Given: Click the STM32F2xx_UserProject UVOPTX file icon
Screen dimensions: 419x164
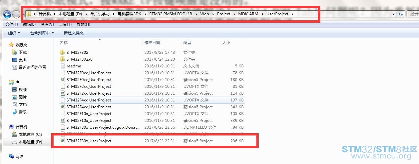Looking at the screenshot, I should [63, 86].
